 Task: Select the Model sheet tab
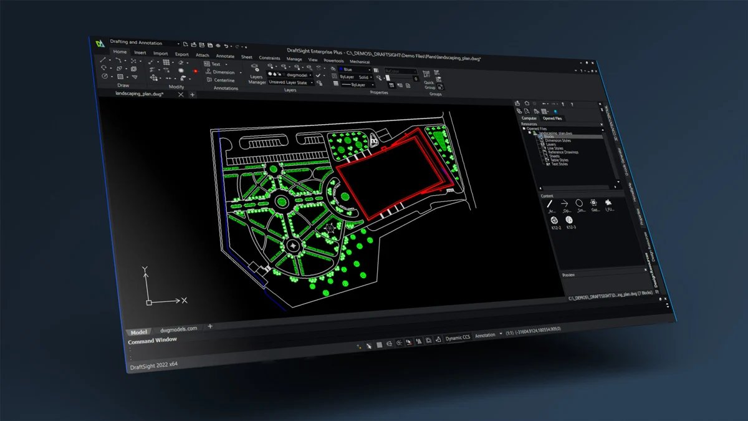138,332
